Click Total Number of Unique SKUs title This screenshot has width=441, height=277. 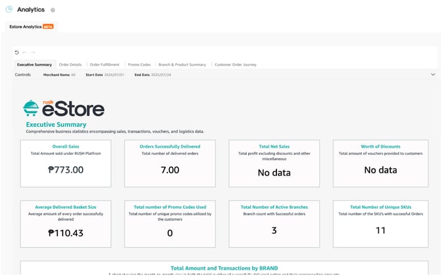(x=380, y=207)
